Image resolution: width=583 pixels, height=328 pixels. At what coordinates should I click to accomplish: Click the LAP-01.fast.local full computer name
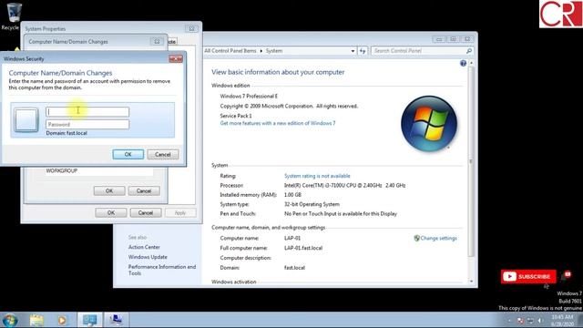(x=303, y=248)
